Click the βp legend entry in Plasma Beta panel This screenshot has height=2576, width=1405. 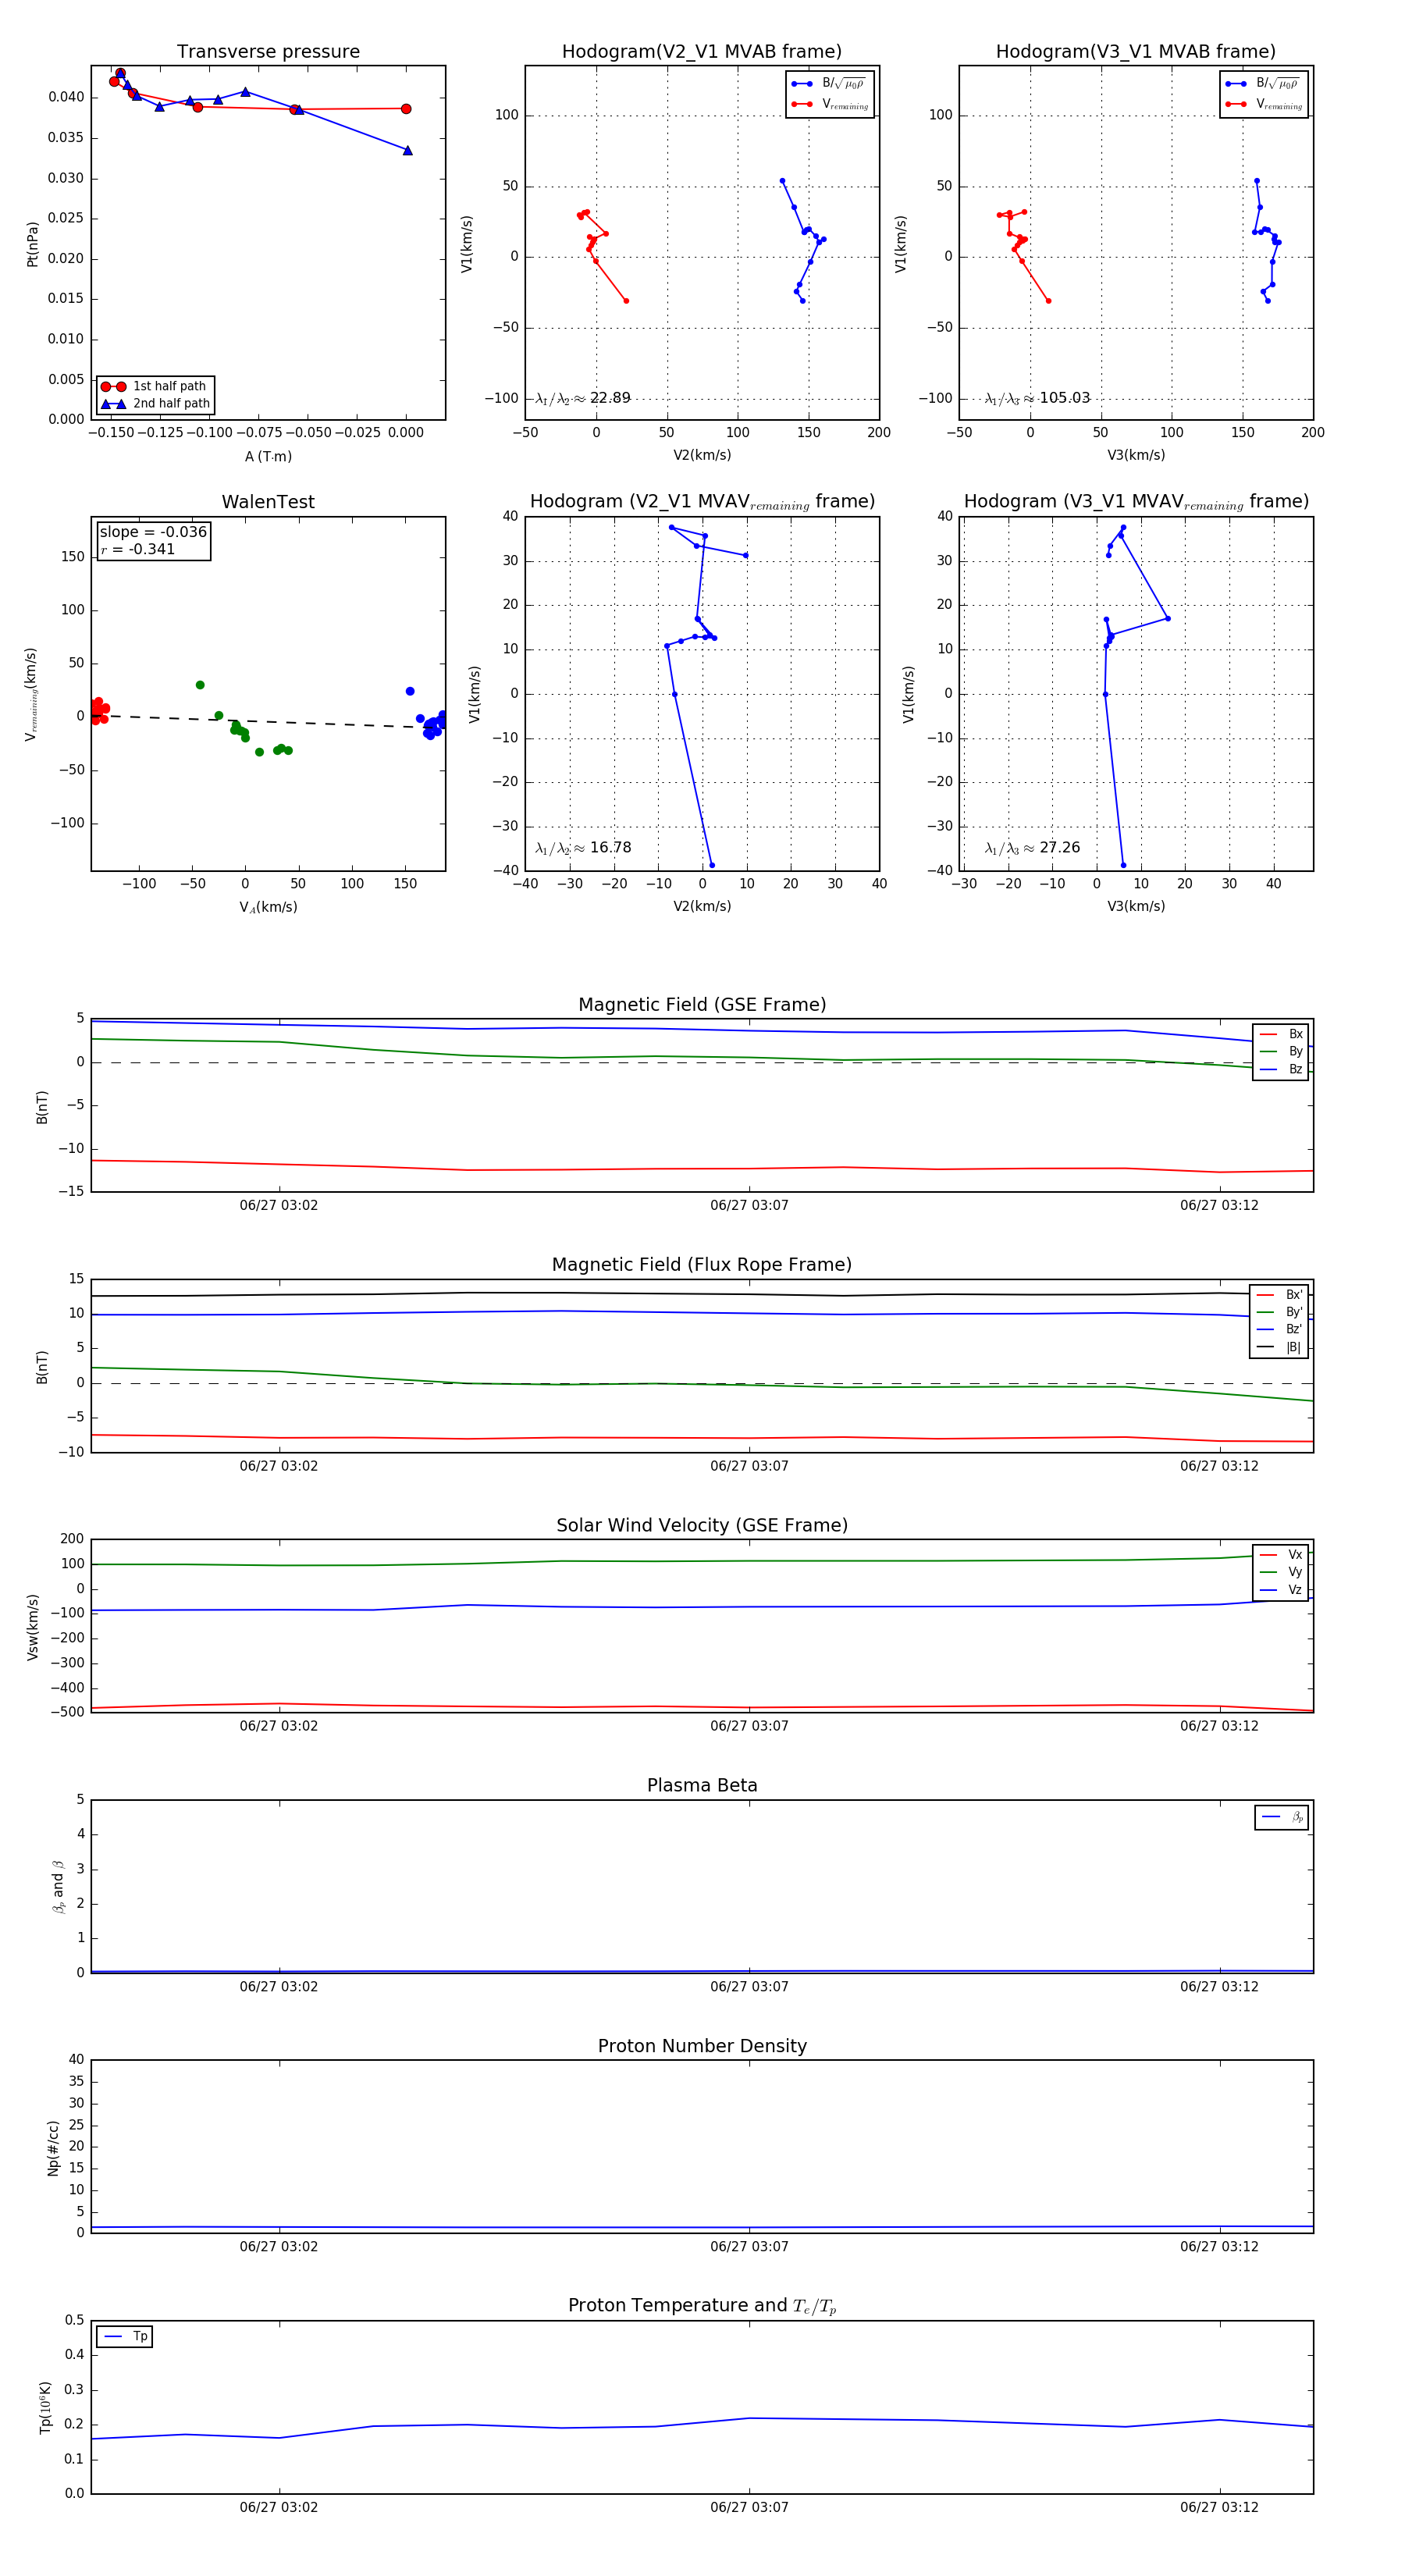point(1282,1817)
